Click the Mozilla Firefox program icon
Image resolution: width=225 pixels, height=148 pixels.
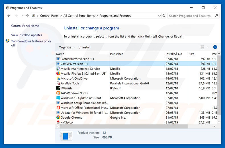tap(58, 74)
